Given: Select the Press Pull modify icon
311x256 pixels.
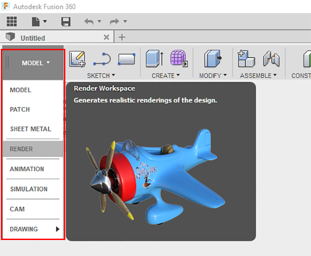Looking at the screenshot, I should pos(213,59).
